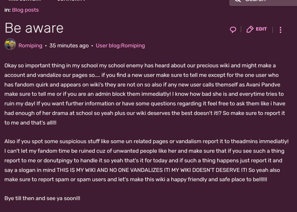297x212 pixels.
Task: Click the "35 minutes ago" timestamp
Action: coord(69,46)
